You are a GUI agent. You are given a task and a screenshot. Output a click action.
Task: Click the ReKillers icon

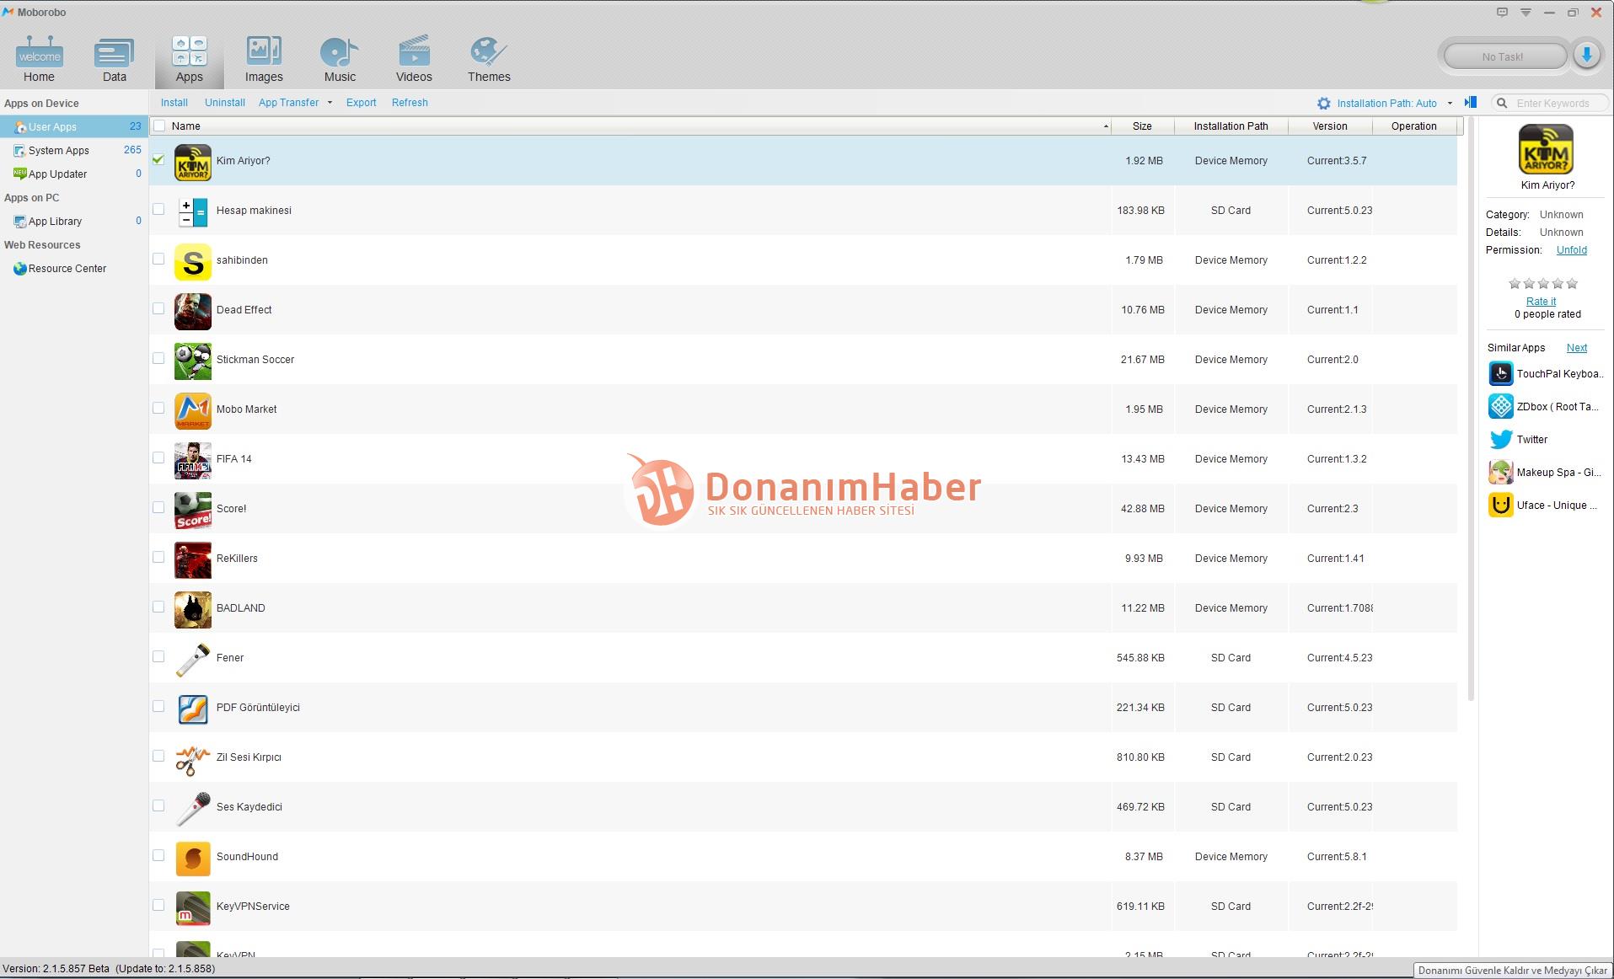tap(193, 560)
